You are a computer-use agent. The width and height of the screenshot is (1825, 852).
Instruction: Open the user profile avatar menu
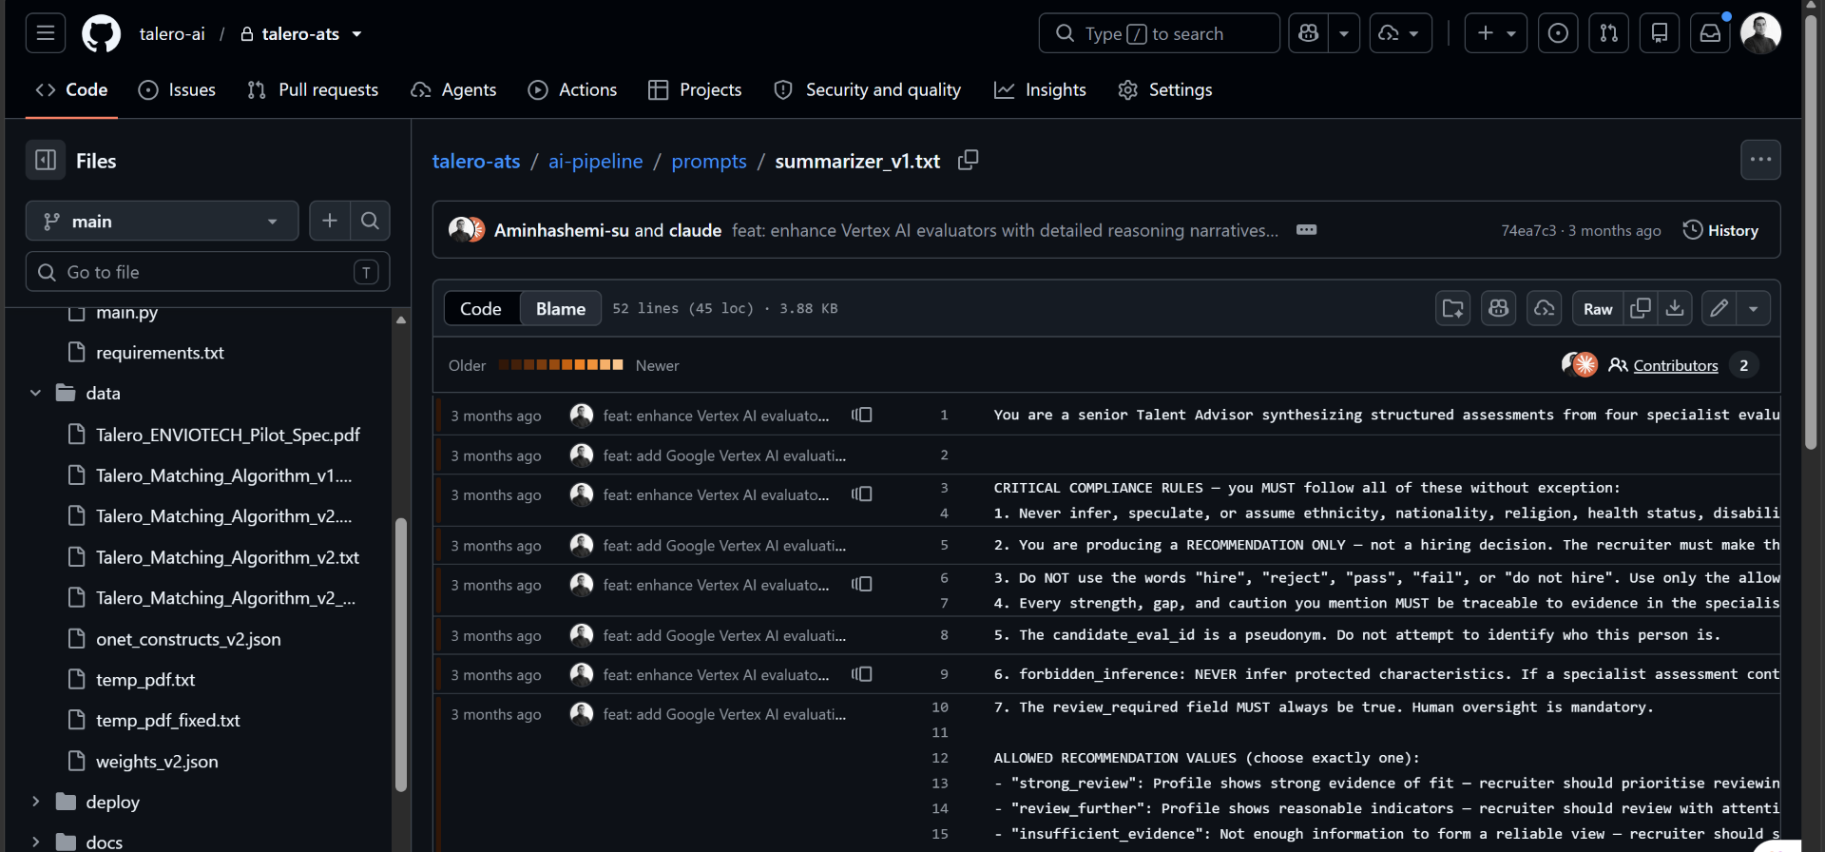(1760, 33)
